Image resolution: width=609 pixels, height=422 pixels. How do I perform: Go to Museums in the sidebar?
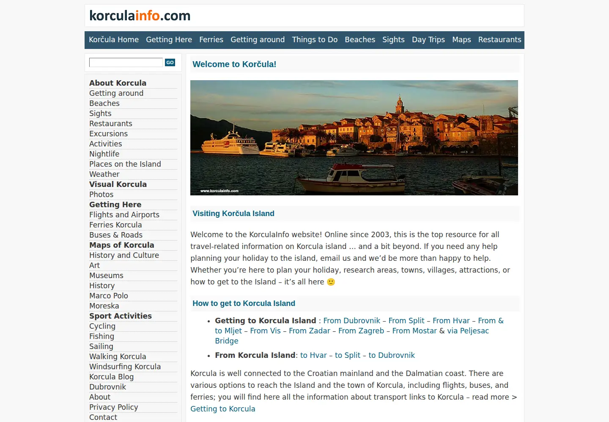106,276
